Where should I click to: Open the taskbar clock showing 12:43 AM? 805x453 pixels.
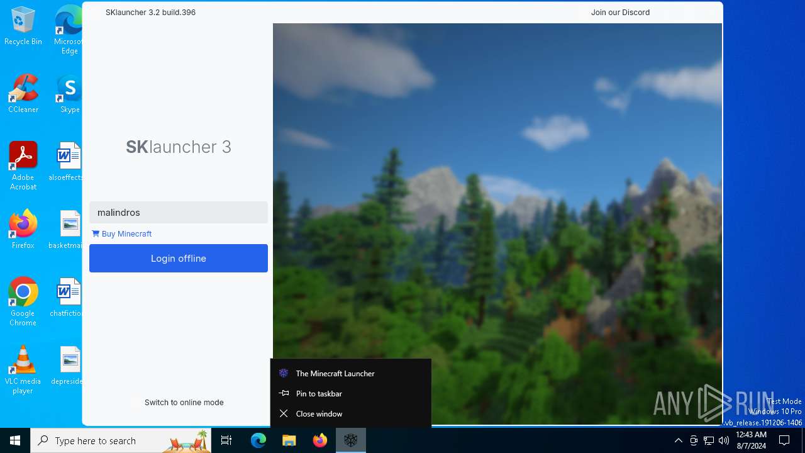coord(751,440)
